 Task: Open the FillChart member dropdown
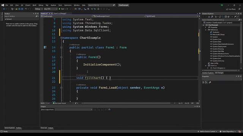[x=172, y=16]
